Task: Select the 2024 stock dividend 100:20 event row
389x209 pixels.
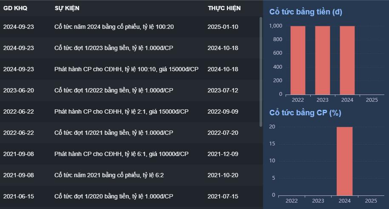Action: click(114, 27)
